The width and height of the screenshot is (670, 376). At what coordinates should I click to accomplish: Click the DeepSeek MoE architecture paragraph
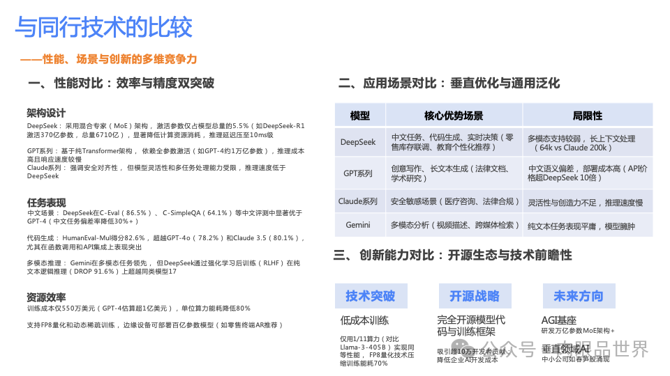(166, 130)
